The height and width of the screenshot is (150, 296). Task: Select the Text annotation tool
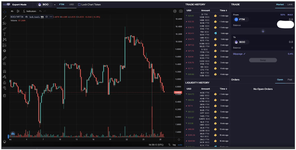4,34
